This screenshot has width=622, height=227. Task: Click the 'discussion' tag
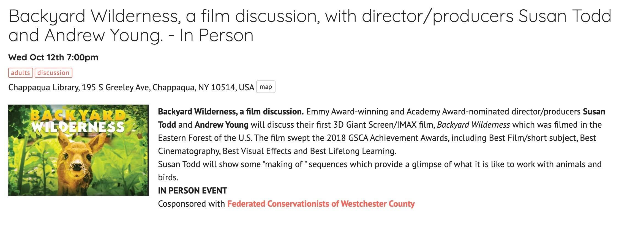tap(53, 73)
